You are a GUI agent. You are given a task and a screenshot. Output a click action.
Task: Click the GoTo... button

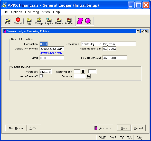pos(34,128)
